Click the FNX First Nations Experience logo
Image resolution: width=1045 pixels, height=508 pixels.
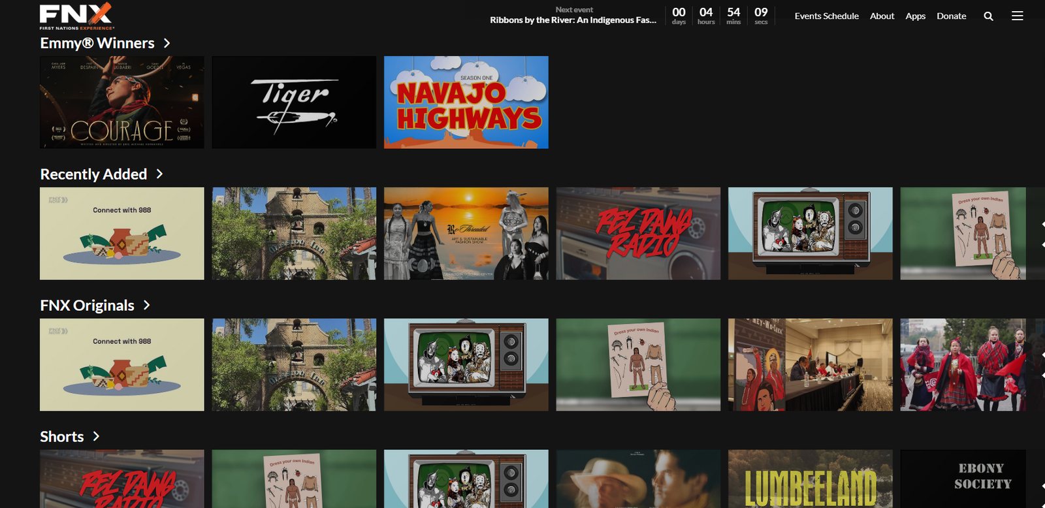click(76, 16)
